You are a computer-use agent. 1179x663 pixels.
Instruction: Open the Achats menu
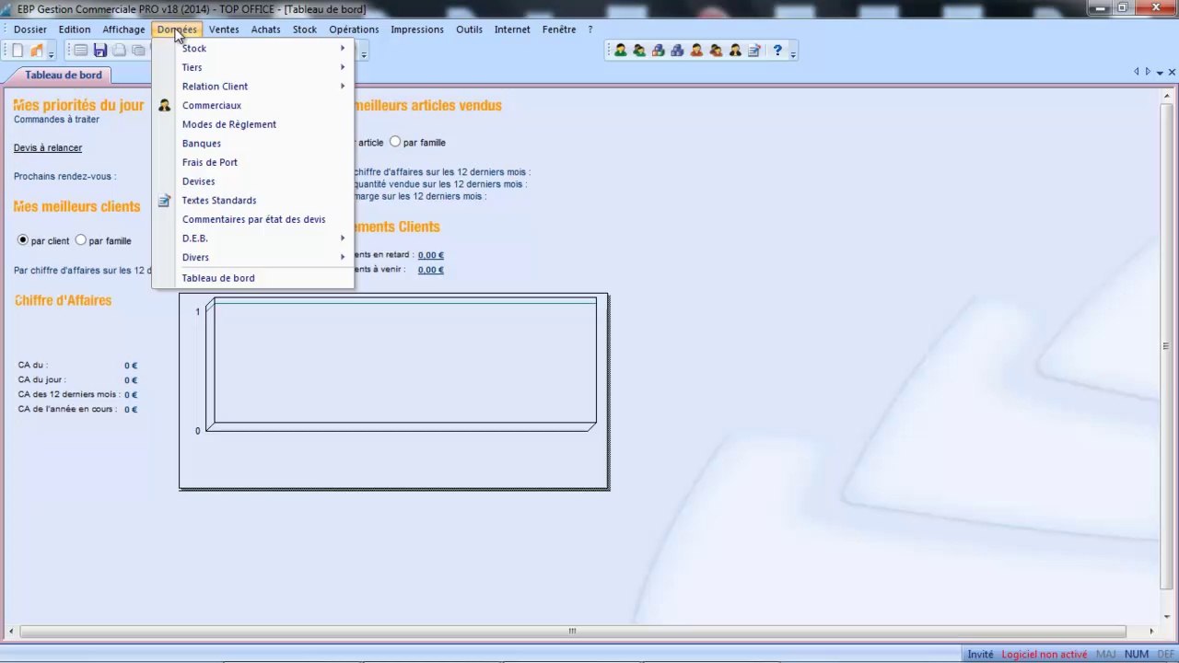(x=265, y=29)
